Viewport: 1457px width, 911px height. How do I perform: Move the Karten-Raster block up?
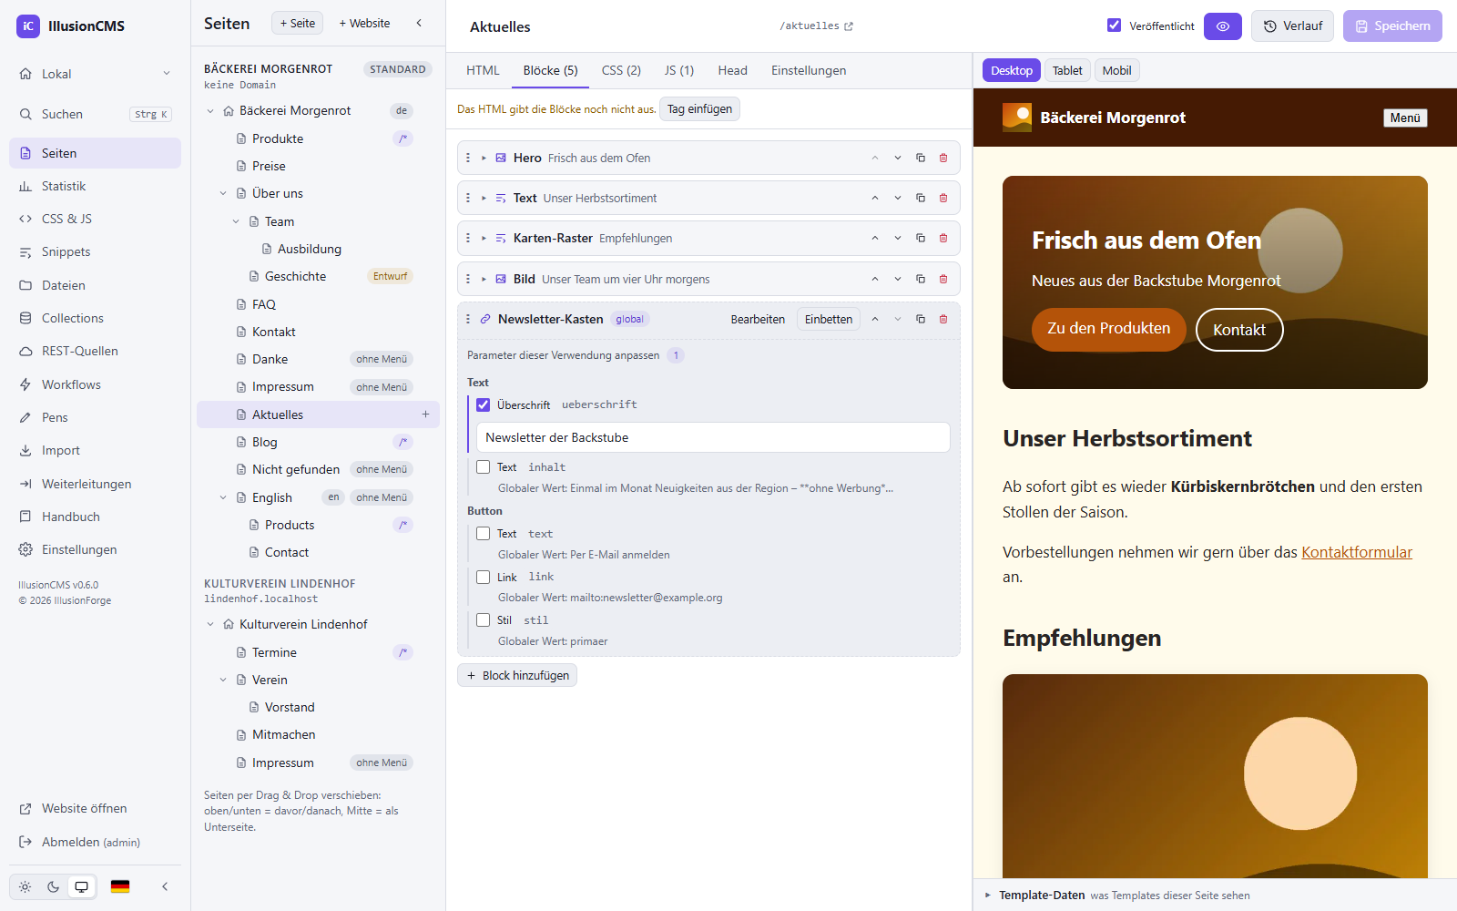pos(875,238)
